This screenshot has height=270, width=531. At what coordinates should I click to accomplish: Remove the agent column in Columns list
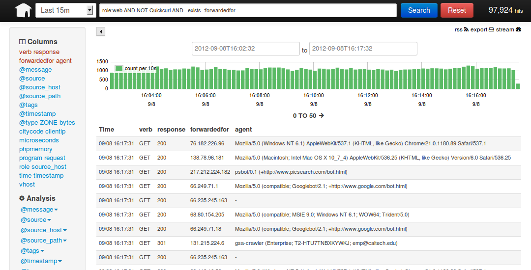(x=63, y=61)
